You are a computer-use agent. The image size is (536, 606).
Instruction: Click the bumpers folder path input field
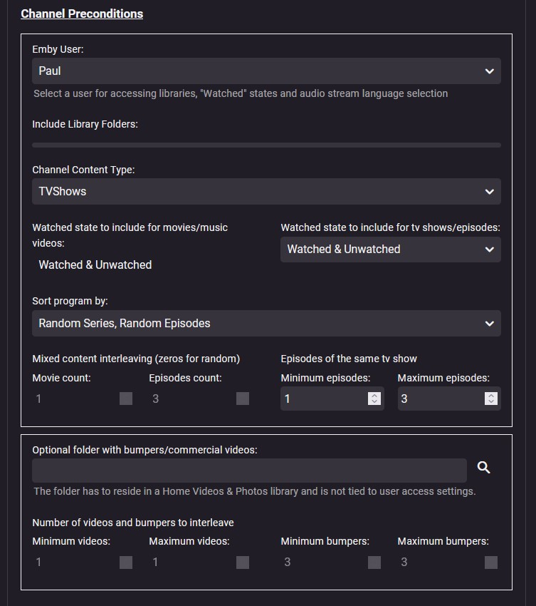(x=249, y=471)
